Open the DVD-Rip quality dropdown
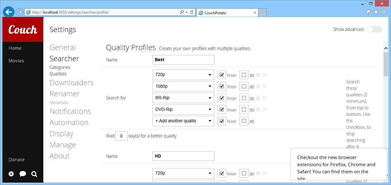The width and height of the screenshot is (391, 185). (x=183, y=109)
